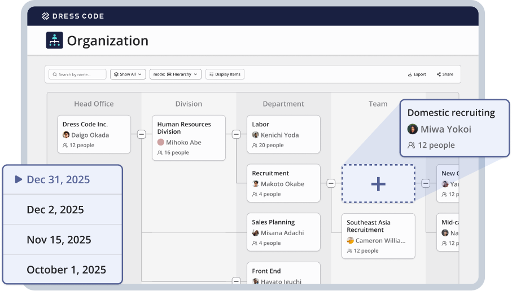Click the Miwa Yokoi name

[446, 129]
